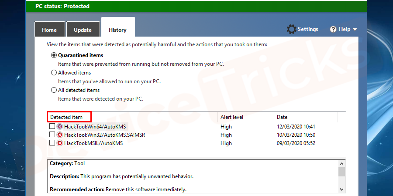This screenshot has width=393, height=196.
Task: Open the Help menu label
Action: 345,29
